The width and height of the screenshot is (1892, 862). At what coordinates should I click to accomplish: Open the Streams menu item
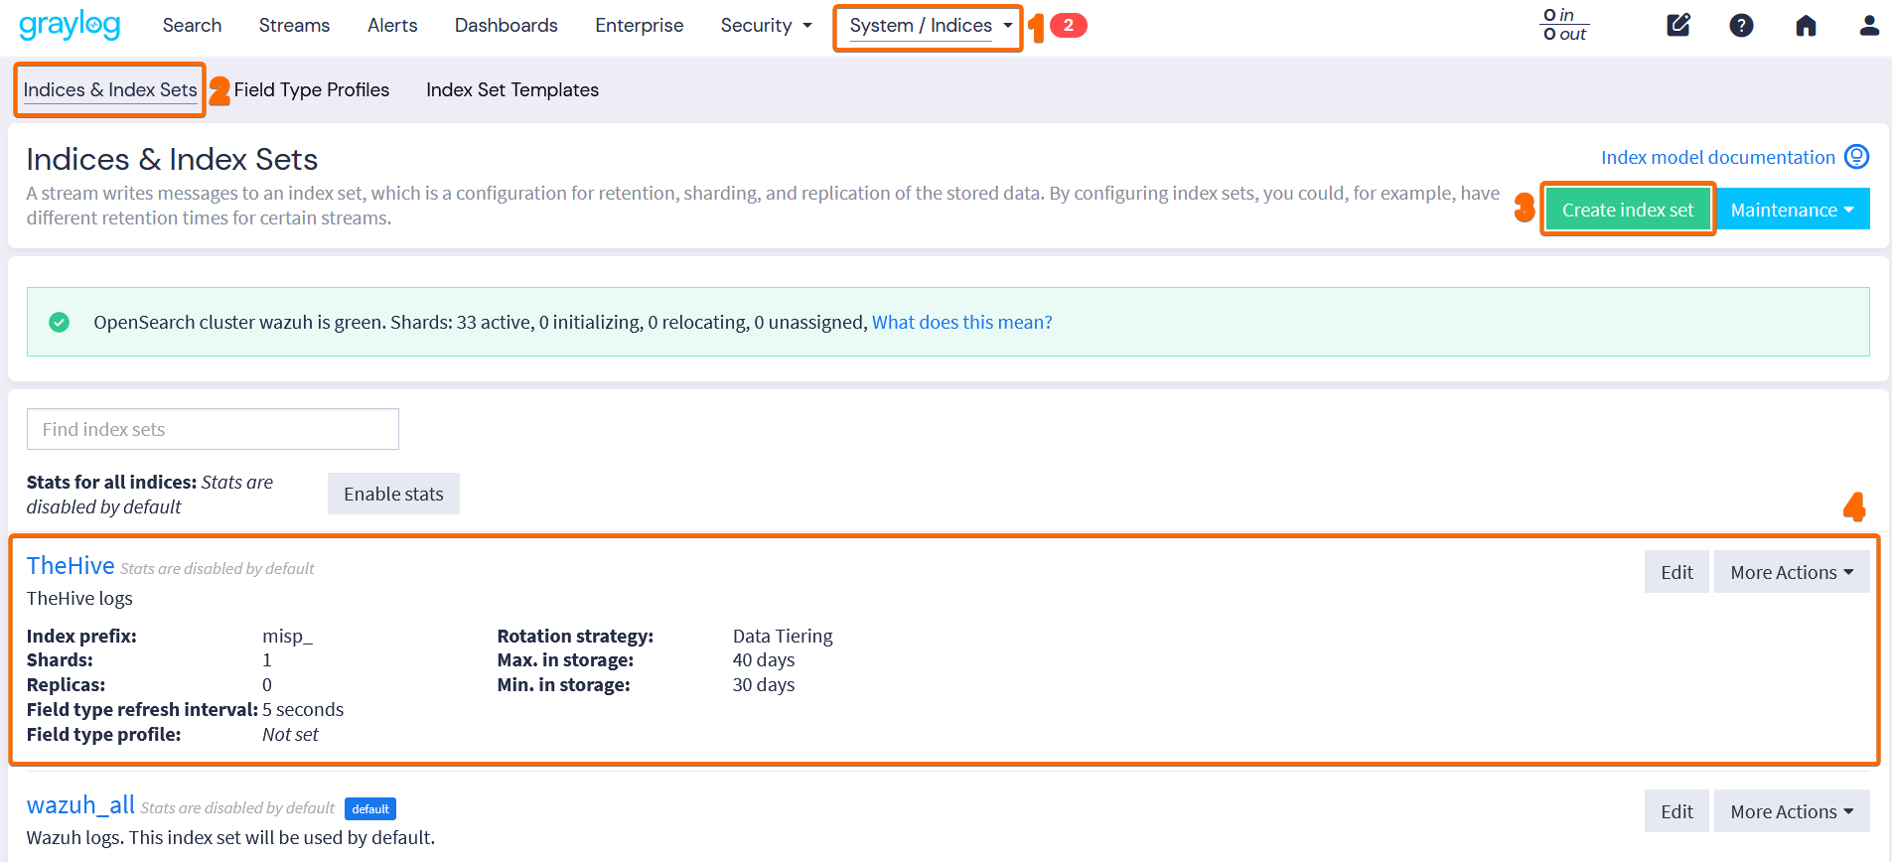(294, 25)
